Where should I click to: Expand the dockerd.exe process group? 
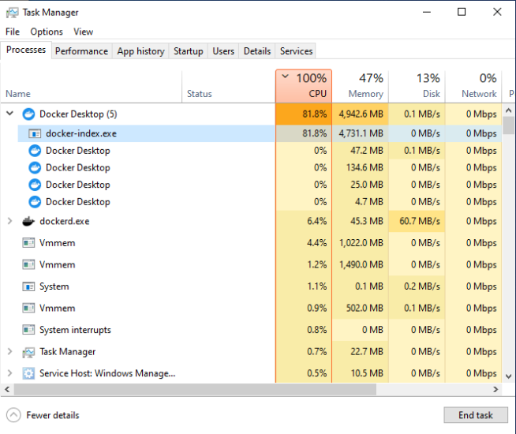pyautogui.click(x=9, y=221)
